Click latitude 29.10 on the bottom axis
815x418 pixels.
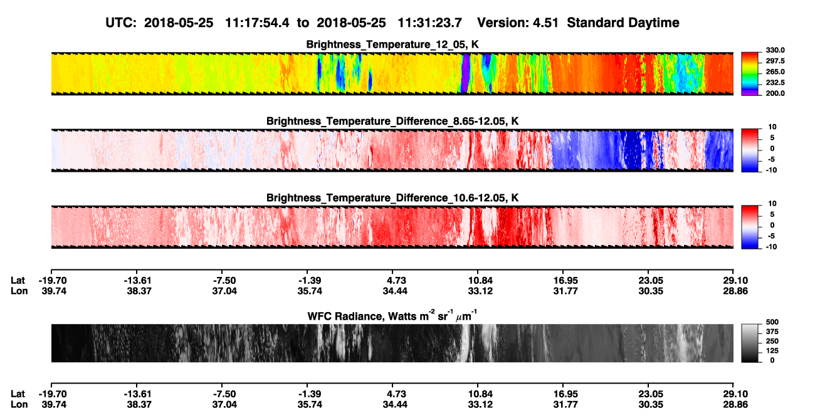coord(733,394)
